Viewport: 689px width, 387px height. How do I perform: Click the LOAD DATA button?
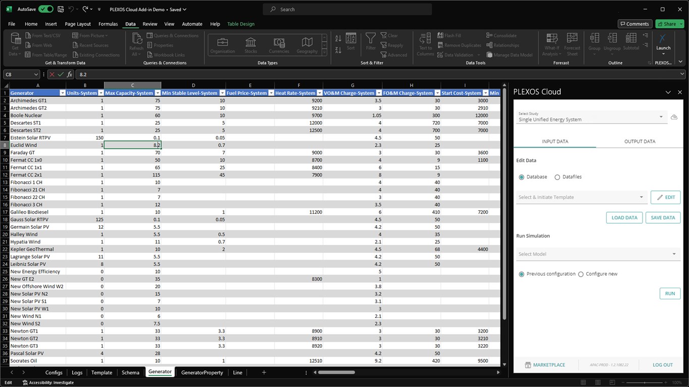[624, 218]
